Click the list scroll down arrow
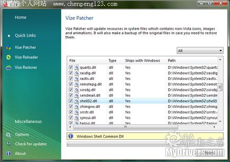This screenshot has height=162, width=230. click(x=220, y=121)
